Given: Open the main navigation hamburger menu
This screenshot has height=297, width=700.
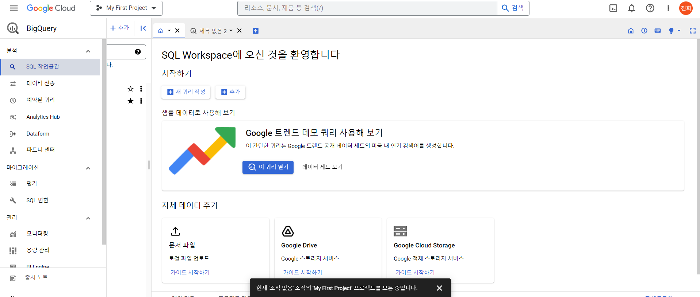Looking at the screenshot, I should click(x=14, y=8).
